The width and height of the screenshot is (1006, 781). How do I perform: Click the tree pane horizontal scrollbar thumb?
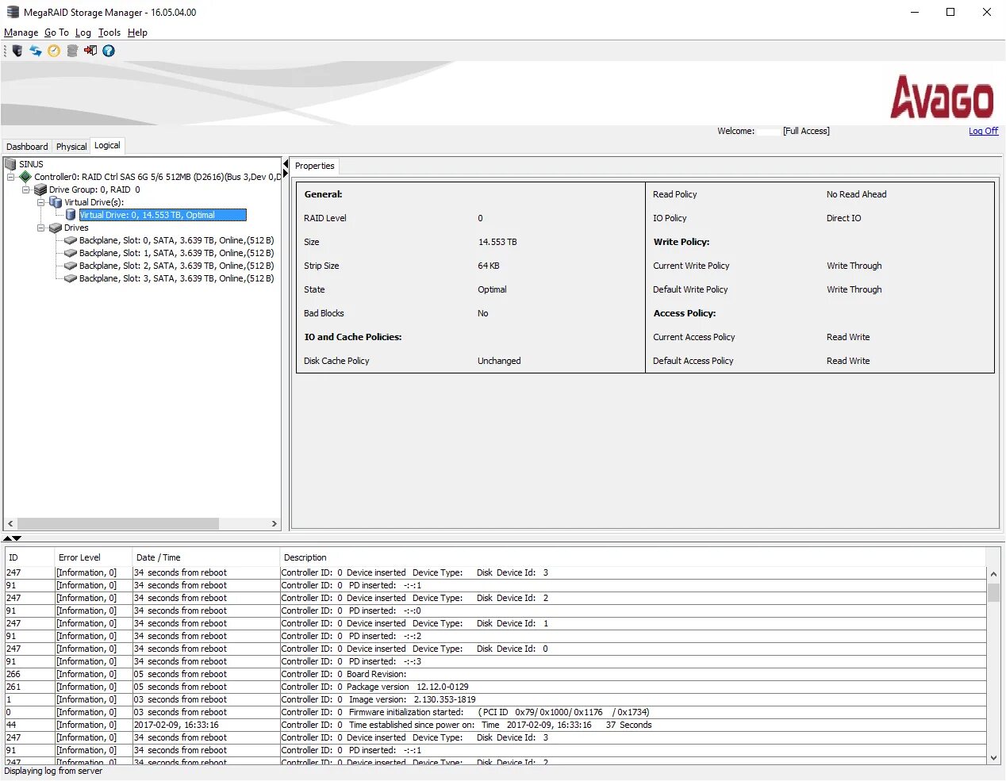[x=118, y=524]
